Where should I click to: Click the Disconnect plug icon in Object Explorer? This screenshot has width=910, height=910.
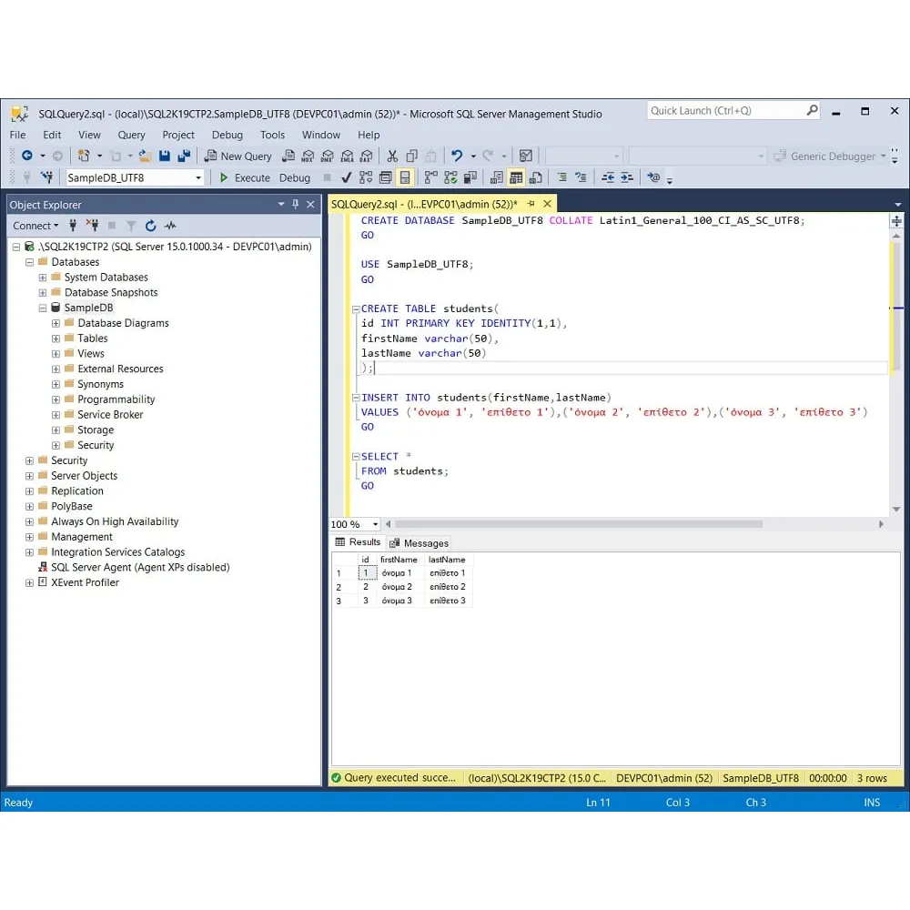click(92, 225)
